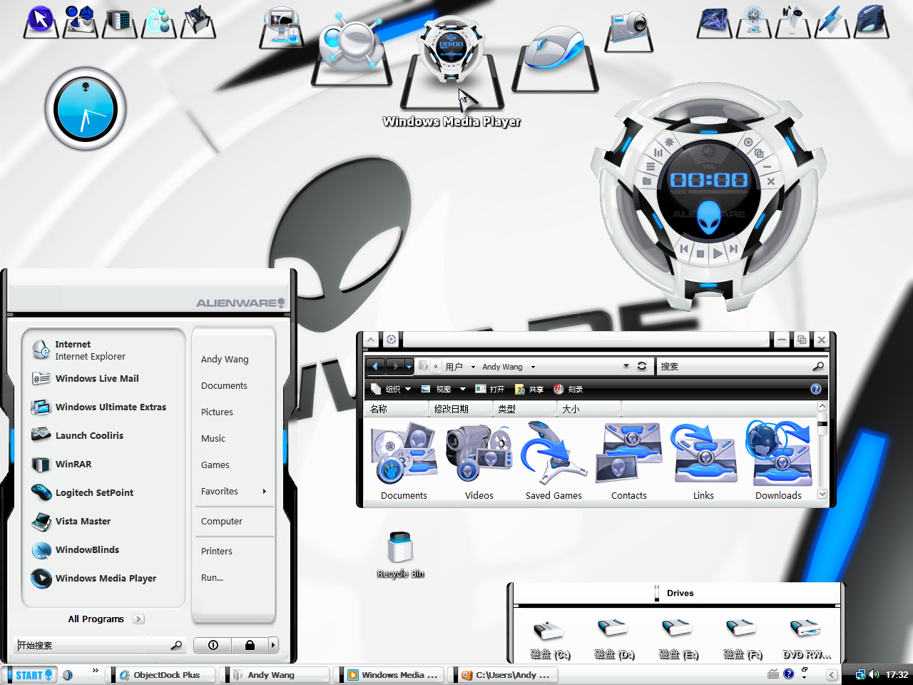
Task: Click the analog clock desktop widget
Action: 86,109
